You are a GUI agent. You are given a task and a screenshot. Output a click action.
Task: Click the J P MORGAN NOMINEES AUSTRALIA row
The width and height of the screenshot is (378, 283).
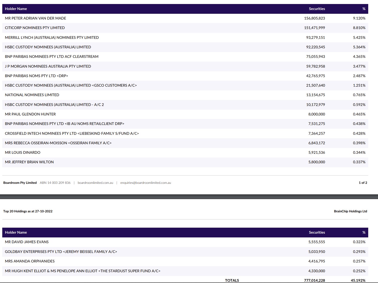(48, 66)
